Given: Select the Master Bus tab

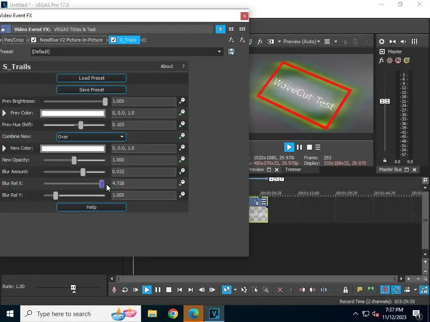Looking at the screenshot, I should click(390, 169).
